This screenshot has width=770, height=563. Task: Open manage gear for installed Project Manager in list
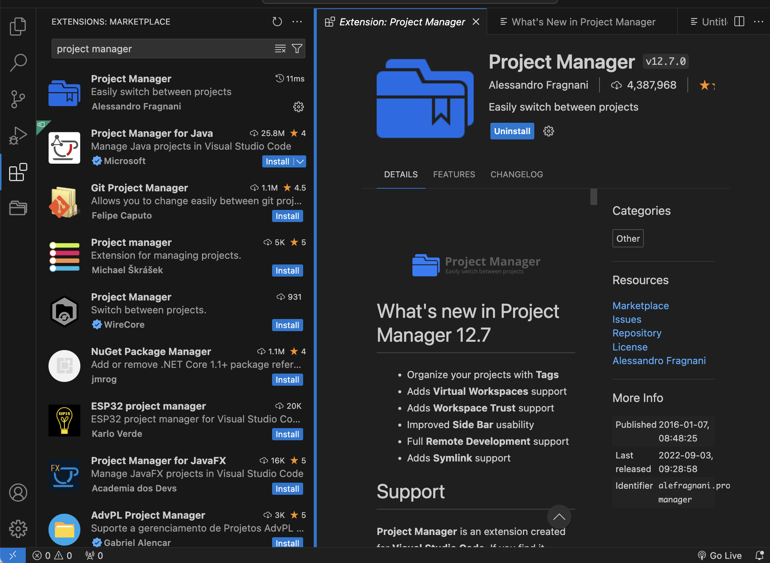pos(299,107)
